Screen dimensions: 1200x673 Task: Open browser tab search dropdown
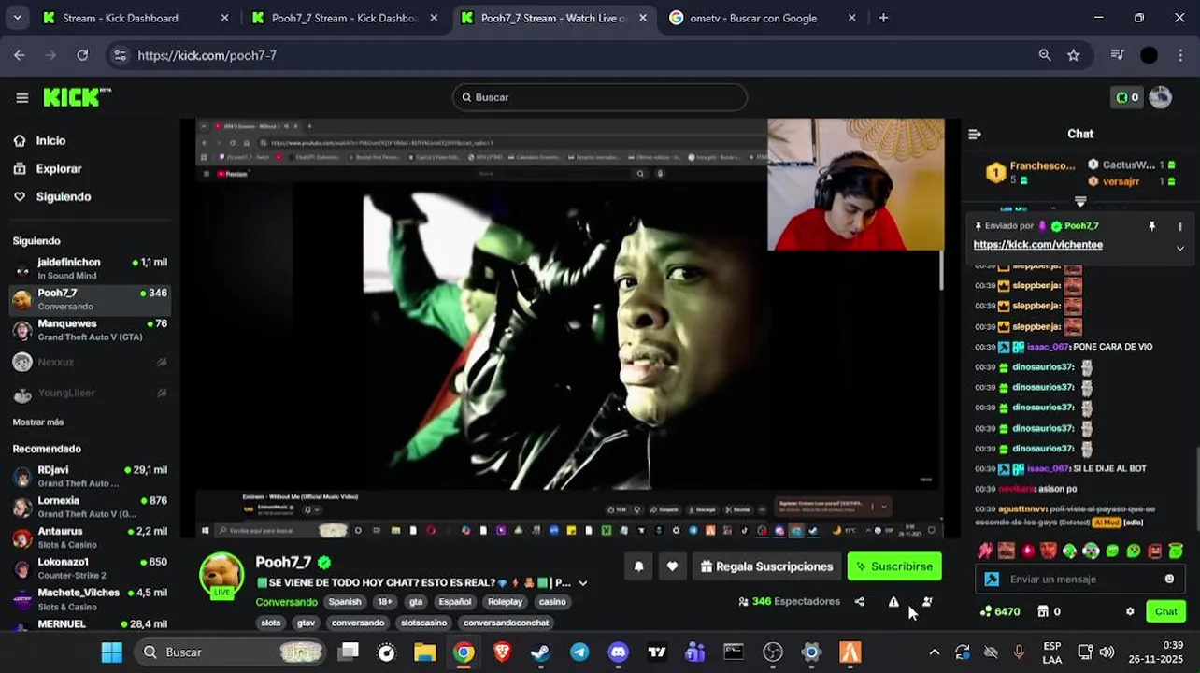click(x=17, y=18)
